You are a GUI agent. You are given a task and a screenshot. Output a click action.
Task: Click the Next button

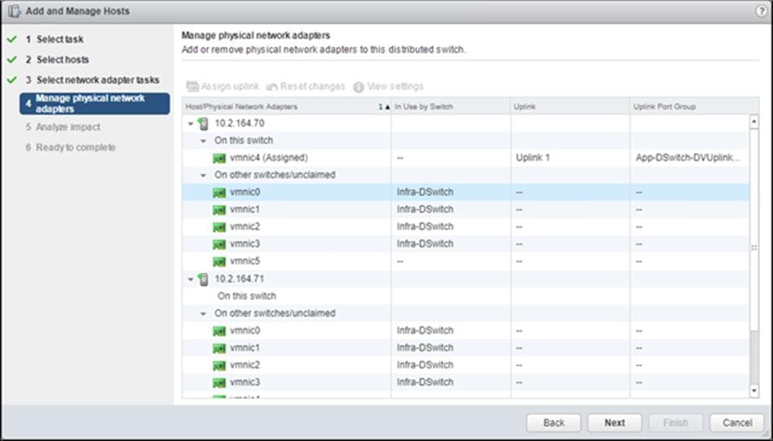point(615,422)
